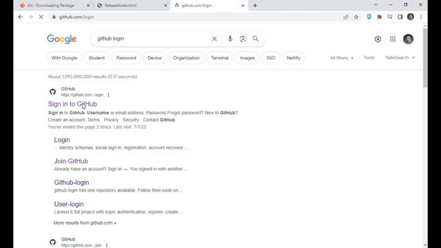This screenshot has width=441, height=248.
Task: Open Chrome's three-dot menu
Action: pos(421,17)
